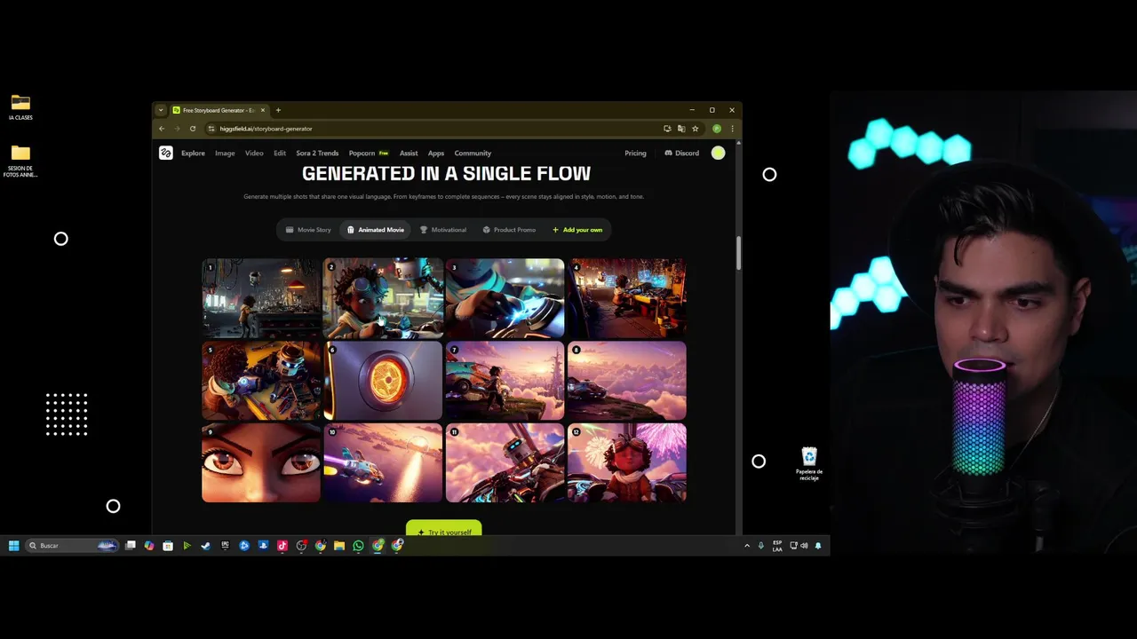
Task: Open Apps nav item
Action: pyautogui.click(x=436, y=153)
